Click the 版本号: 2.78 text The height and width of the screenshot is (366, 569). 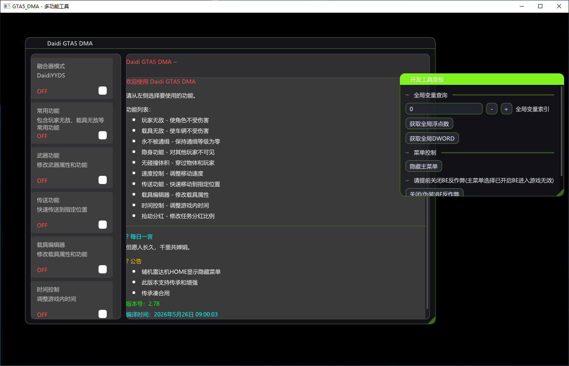coord(143,304)
